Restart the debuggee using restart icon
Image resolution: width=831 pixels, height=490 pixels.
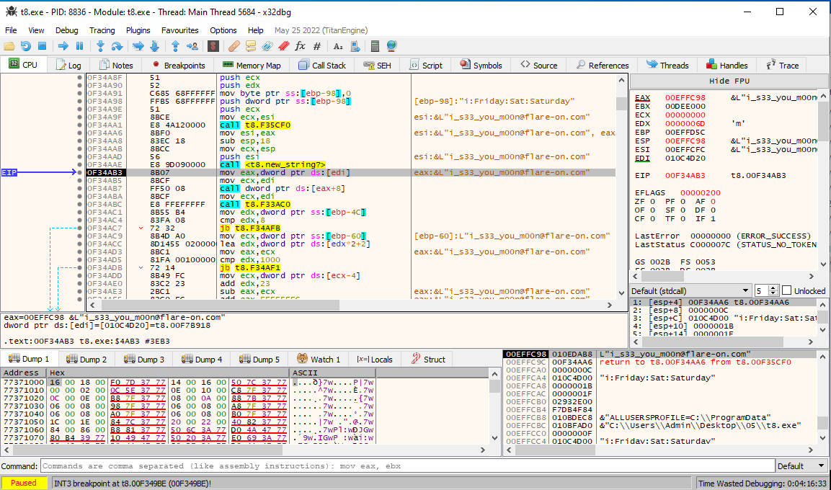25,46
